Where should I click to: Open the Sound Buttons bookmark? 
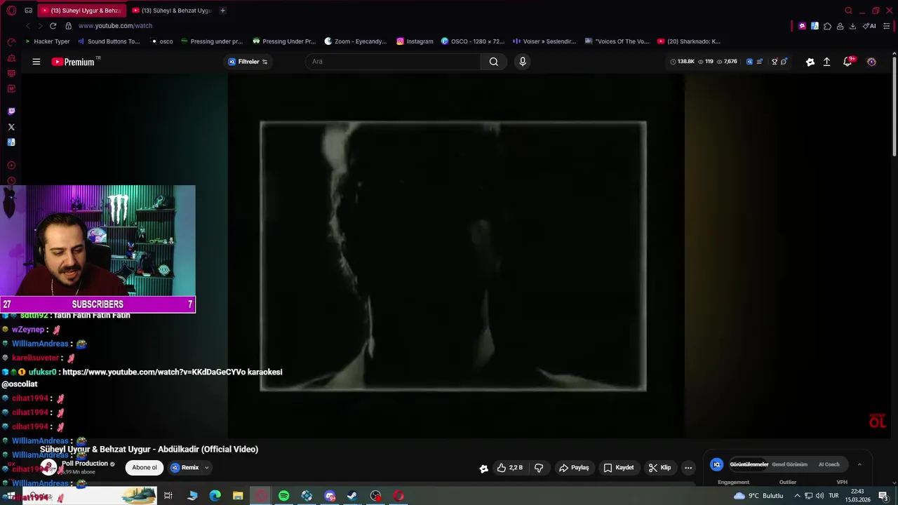(109, 41)
